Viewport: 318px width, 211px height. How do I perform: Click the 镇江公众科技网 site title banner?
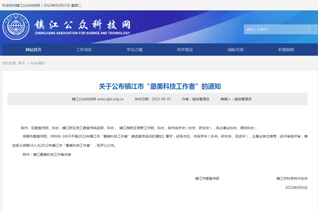point(82,24)
